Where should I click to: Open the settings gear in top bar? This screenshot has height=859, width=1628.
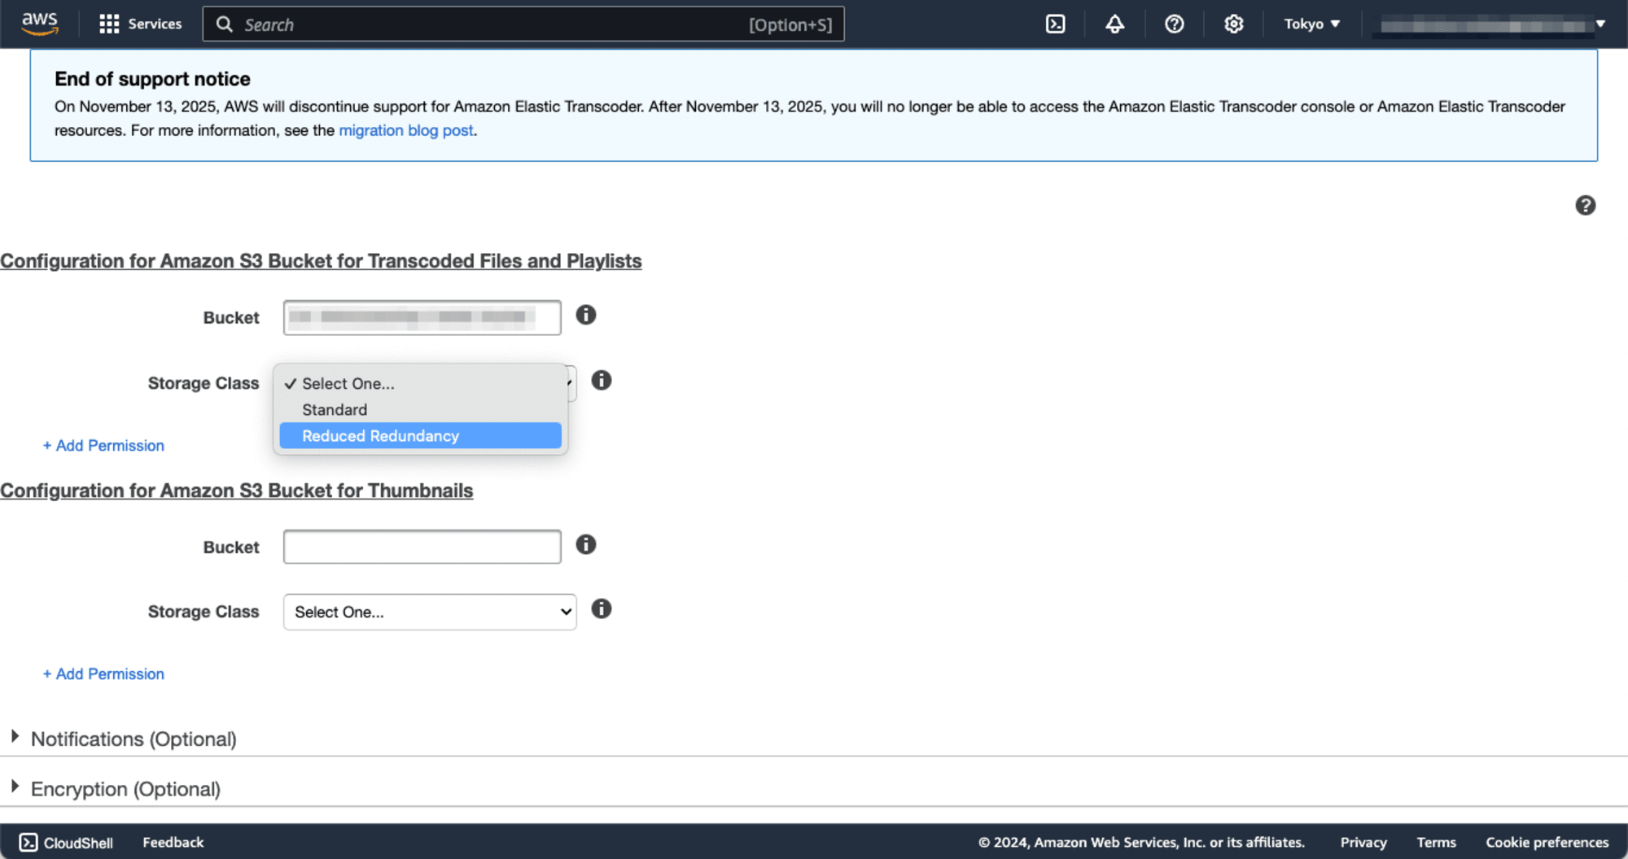[x=1233, y=24]
